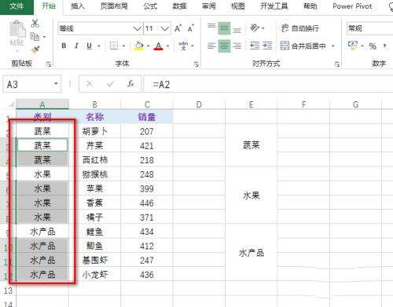Switch to Formulas (公式) tab
The width and height of the screenshot is (393, 307).
click(x=150, y=6)
